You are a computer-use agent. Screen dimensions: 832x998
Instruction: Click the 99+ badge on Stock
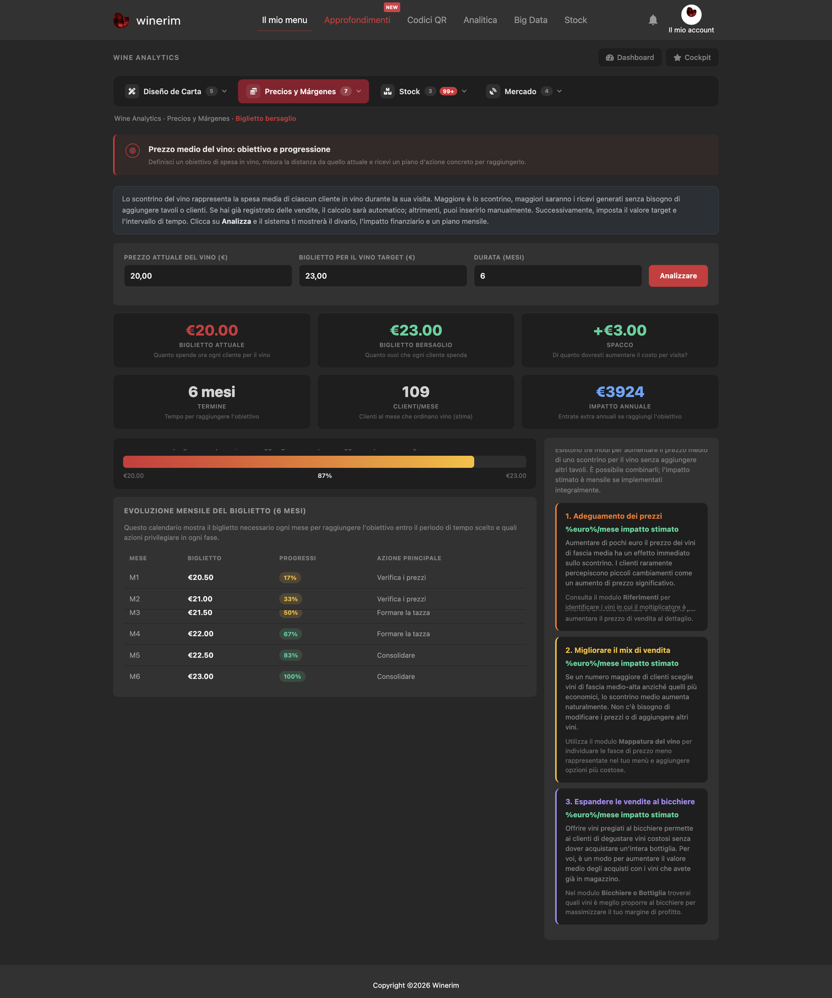click(x=448, y=91)
